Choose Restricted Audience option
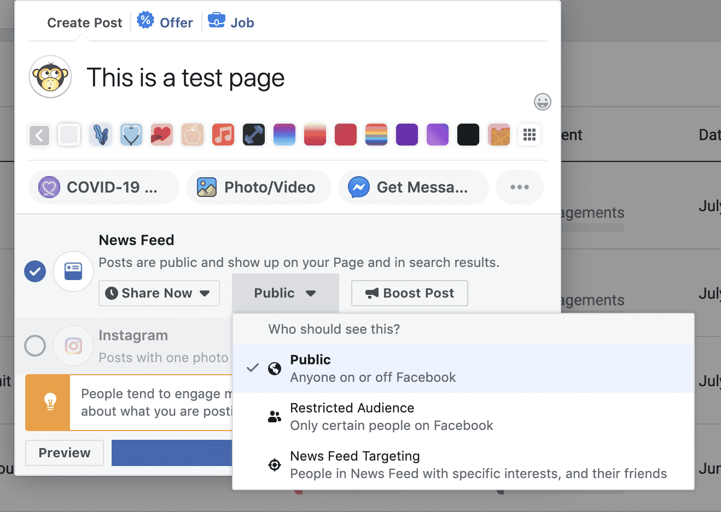 463,417
